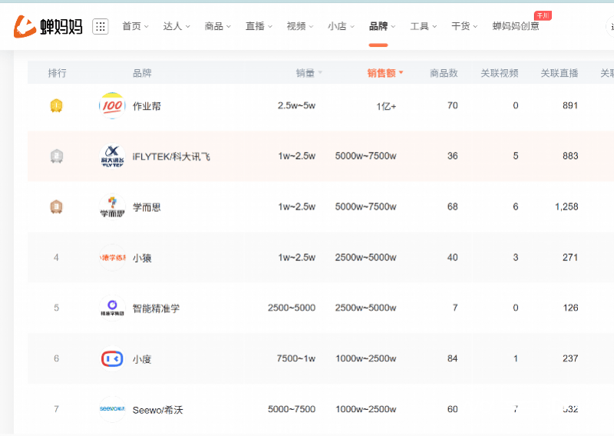
Task: Open the Seewo/希沃 brand link
Action: pos(158,410)
